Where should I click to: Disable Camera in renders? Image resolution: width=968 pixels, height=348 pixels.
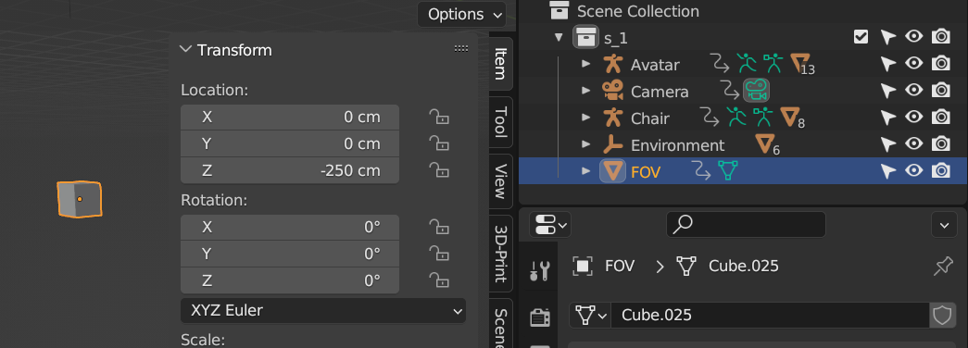pos(940,90)
